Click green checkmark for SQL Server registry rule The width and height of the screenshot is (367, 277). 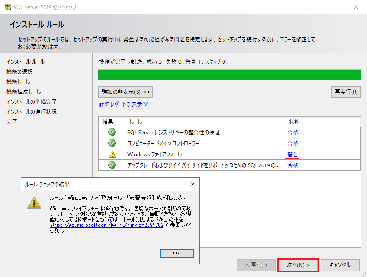point(112,133)
